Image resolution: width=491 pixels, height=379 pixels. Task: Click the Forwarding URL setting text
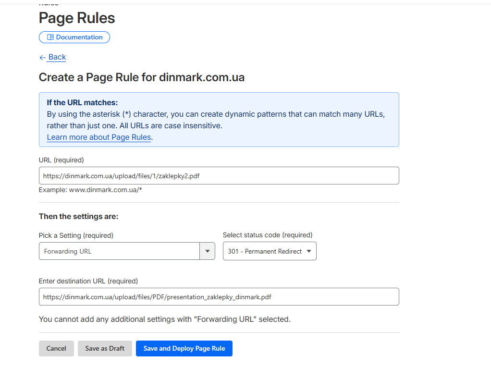click(68, 251)
